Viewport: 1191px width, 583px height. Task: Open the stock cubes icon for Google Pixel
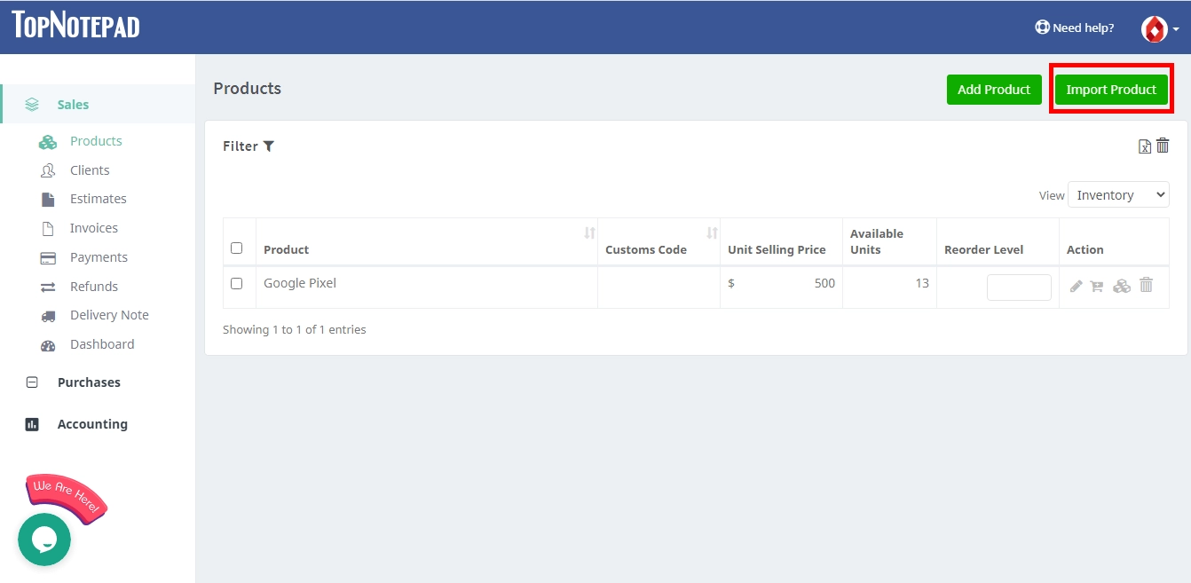click(1122, 286)
